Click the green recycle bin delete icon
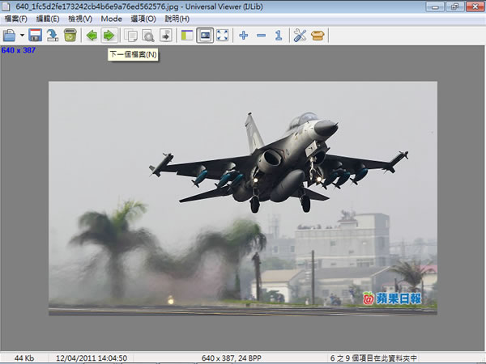Screen dimensions: 486x364 point(70,36)
